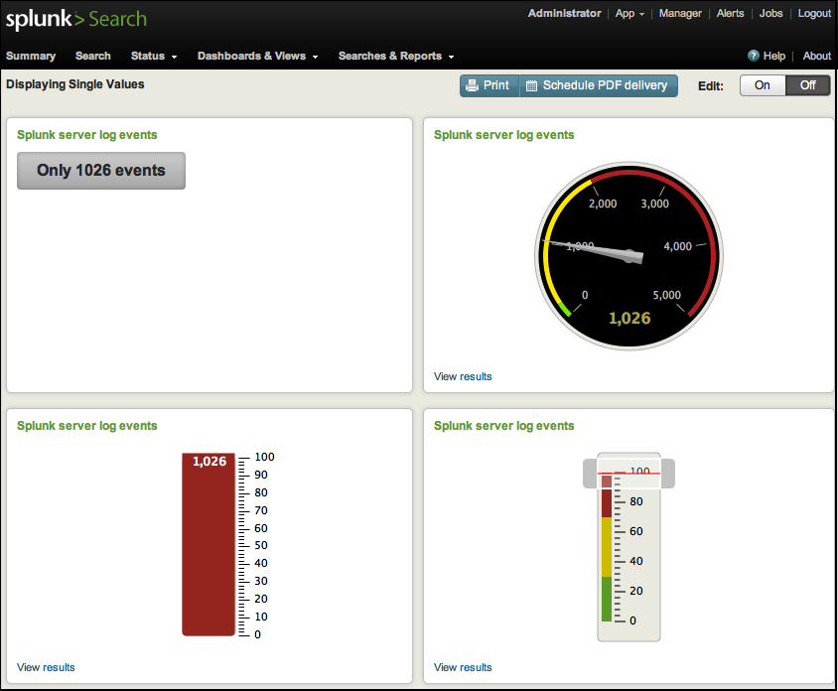Click the single value panel title
This screenshot has height=691, width=838.
87,135
